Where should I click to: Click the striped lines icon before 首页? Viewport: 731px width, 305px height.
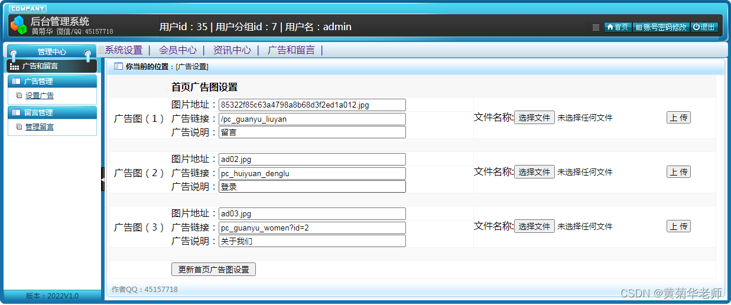pos(596,27)
